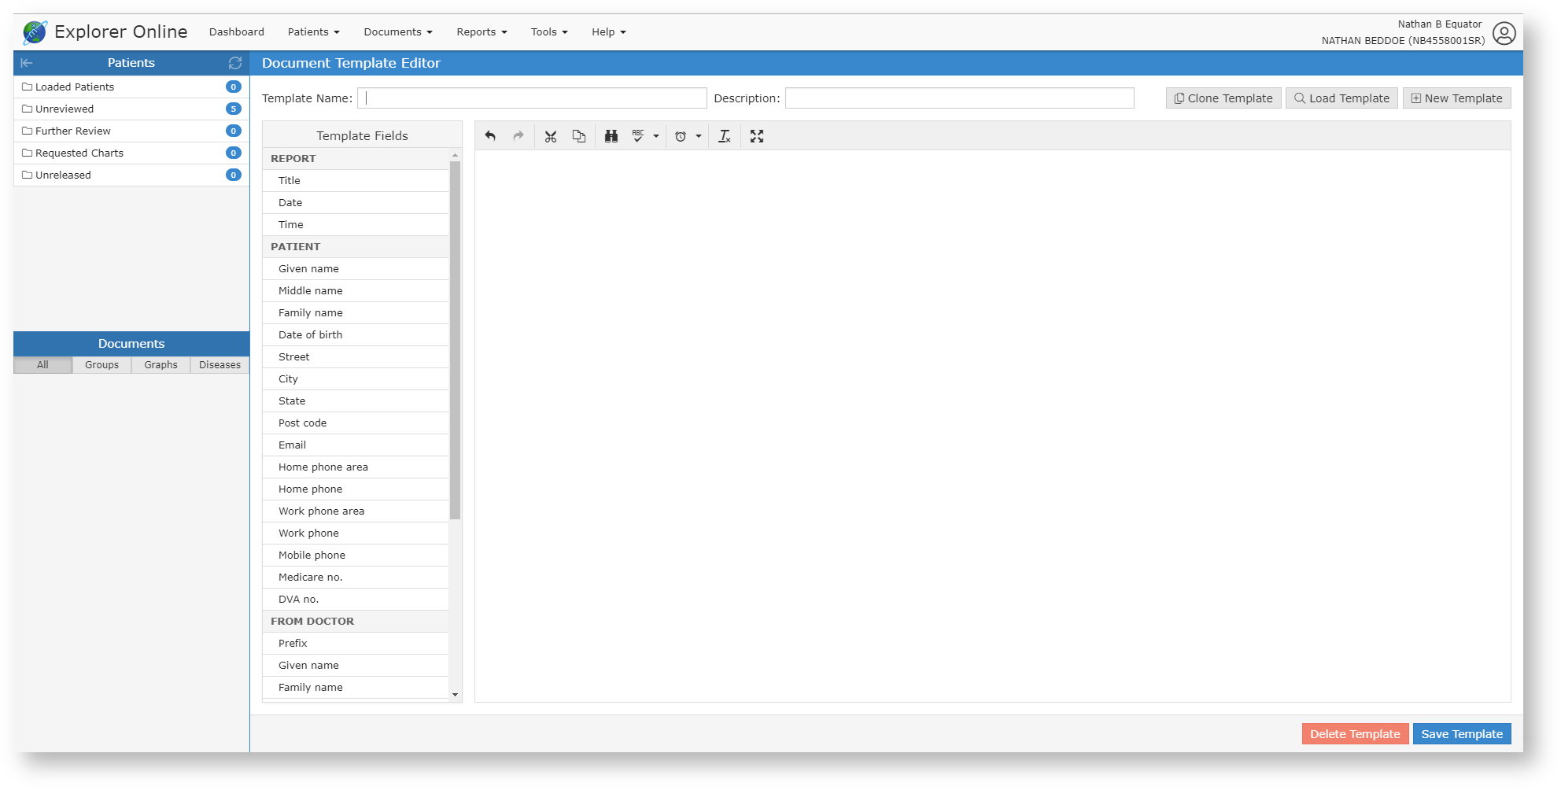
Task: Refresh the Patients panel
Action: [234, 63]
